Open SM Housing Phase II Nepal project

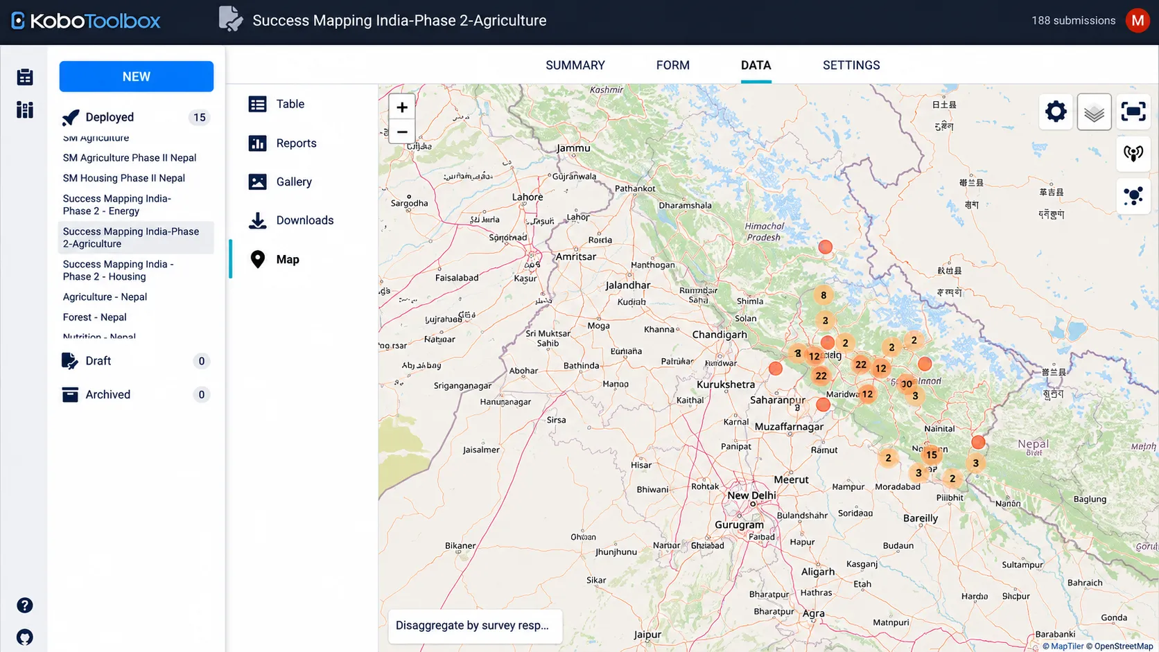coord(124,178)
